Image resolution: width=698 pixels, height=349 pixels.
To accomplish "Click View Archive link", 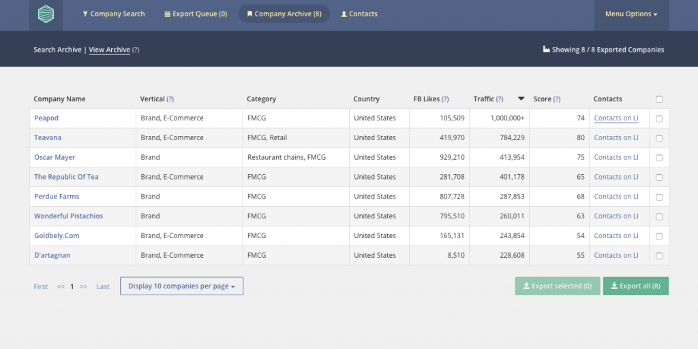I will 110,50.
